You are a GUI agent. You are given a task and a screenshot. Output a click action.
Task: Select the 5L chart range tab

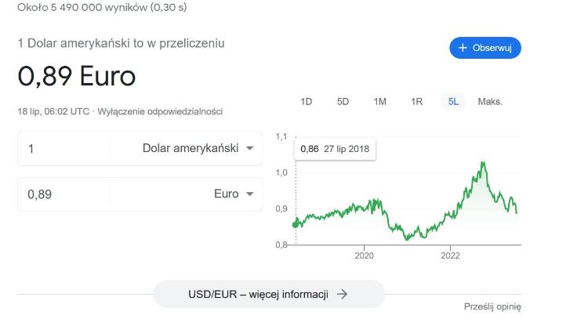click(453, 101)
